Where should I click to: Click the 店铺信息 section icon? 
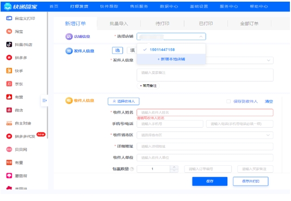click(69, 36)
